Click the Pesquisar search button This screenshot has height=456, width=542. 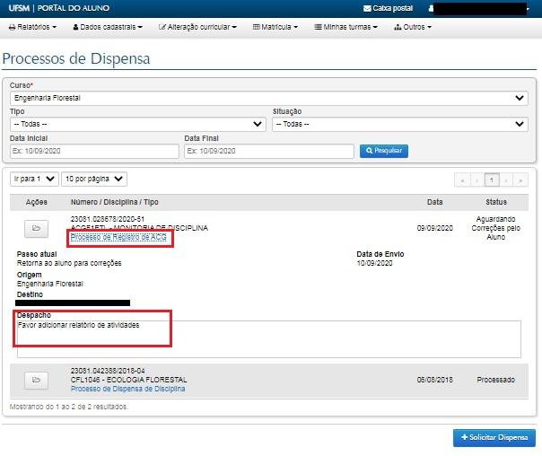[383, 151]
